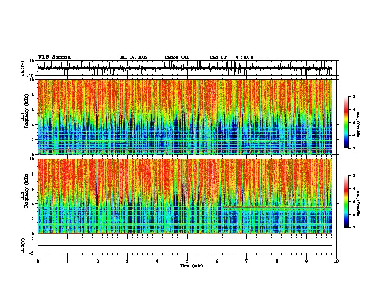Image resolution: width=379 pixels, height=293 pixels.
Task: Click the "Time (min)" axis label
Action: point(191,266)
